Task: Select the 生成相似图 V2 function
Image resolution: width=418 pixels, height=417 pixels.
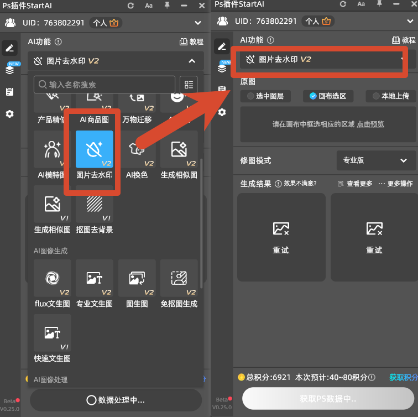Action: click(179, 155)
